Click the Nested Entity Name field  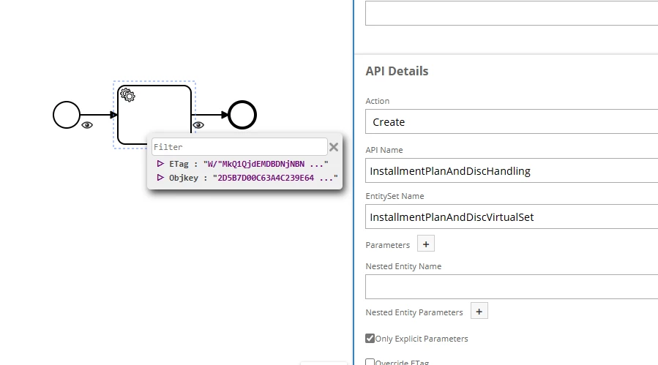point(512,287)
